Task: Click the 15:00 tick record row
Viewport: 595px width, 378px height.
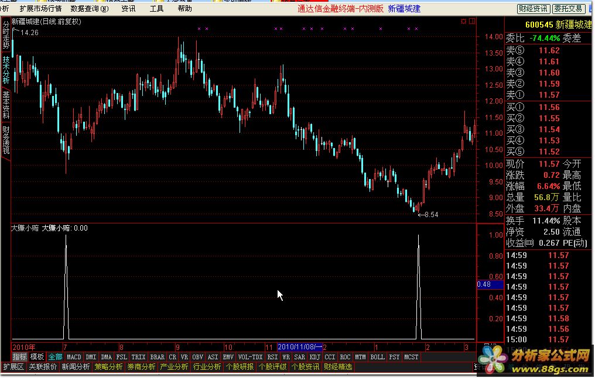Action: [x=548, y=340]
